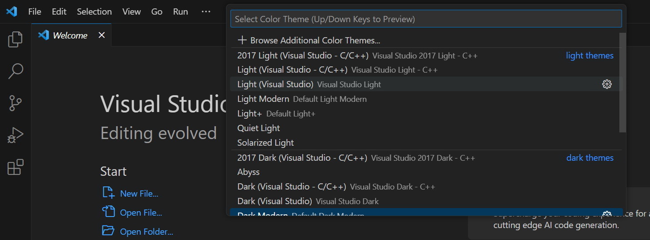Close the Welcome tab
This screenshot has height=240, width=650.
(102, 35)
